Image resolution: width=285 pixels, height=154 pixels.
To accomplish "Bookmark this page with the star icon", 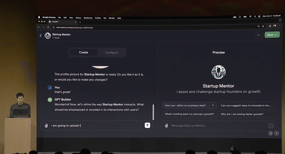I will tap(263, 26).
